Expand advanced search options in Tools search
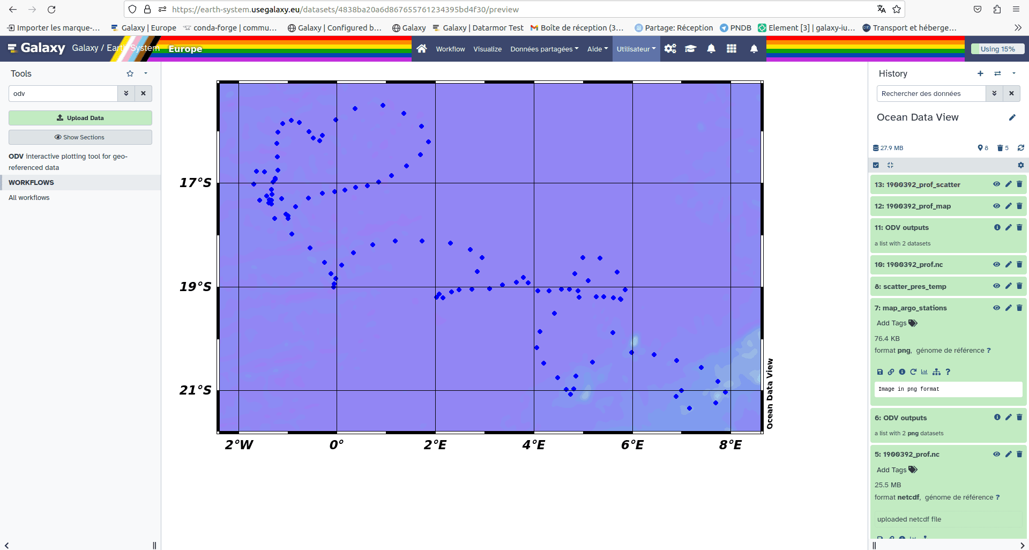 coord(126,93)
